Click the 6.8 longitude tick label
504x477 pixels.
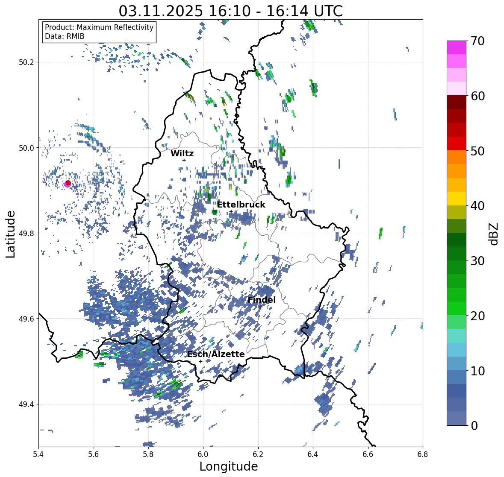pos(423,454)
